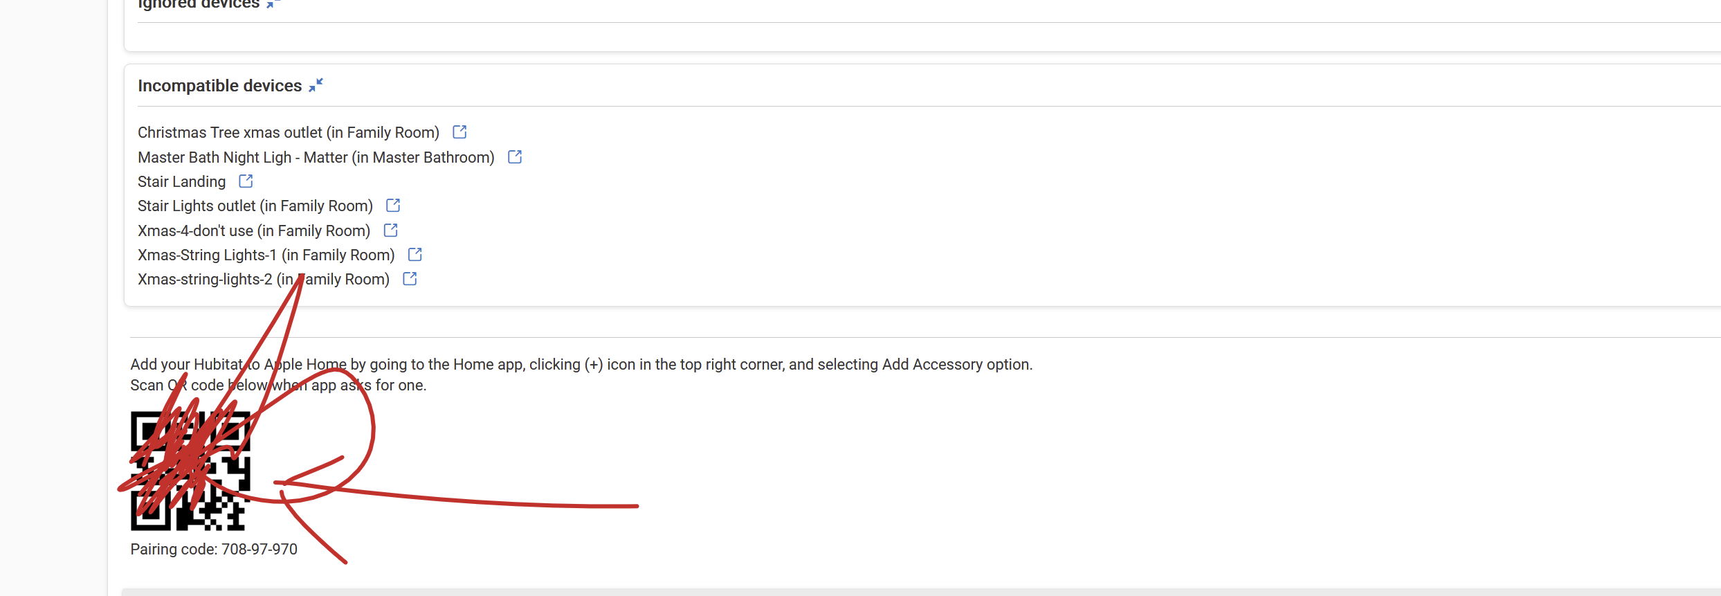Click the Stair Lights outlet device name

255,206
